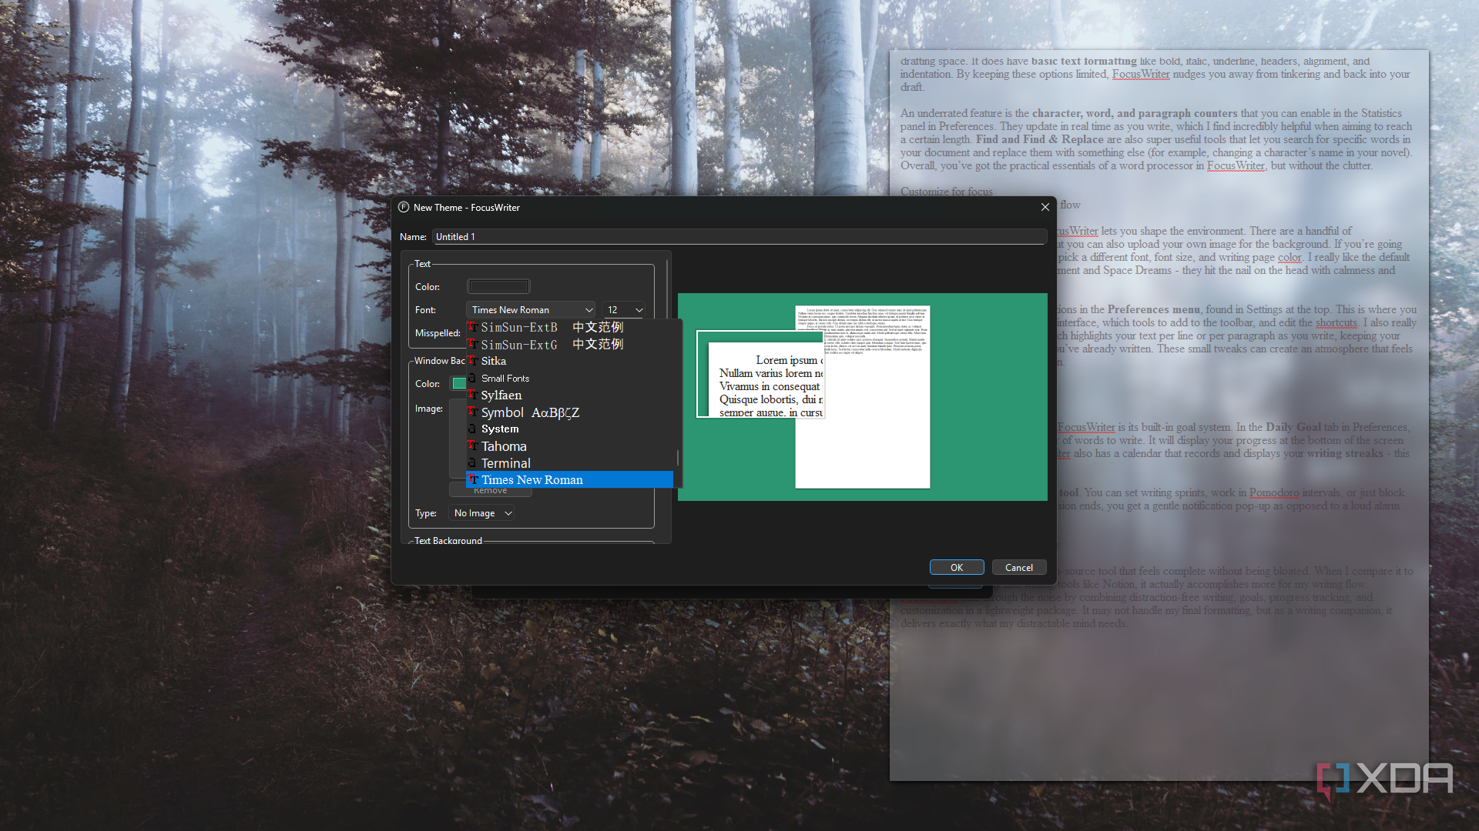The width and height of the screenshot is (1479, 831).
Task: Select Small Fonts from the list
Action: coord(505,379)
